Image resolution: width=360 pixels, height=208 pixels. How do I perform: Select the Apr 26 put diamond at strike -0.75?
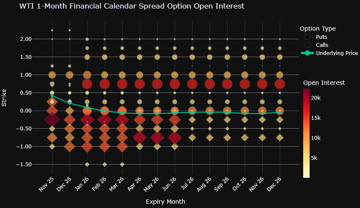140,138
